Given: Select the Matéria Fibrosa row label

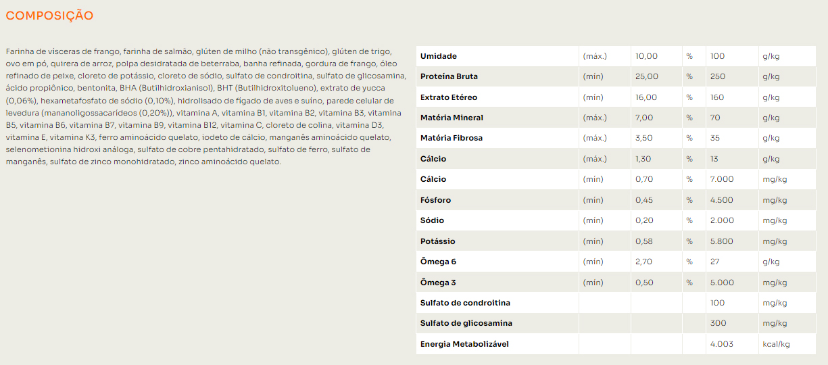Looking at the screenshot, I should click(x=452, y=138).
